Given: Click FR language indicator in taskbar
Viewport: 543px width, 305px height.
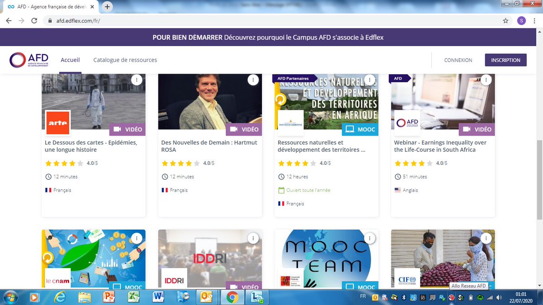Looking at the screenshot, I should (363, 296).
